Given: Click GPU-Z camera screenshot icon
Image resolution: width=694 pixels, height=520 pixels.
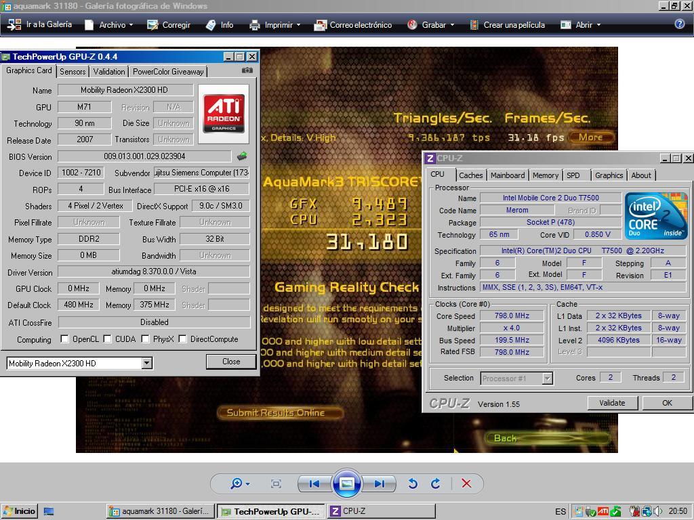Looking at the screenshot, I should [247, 70].
